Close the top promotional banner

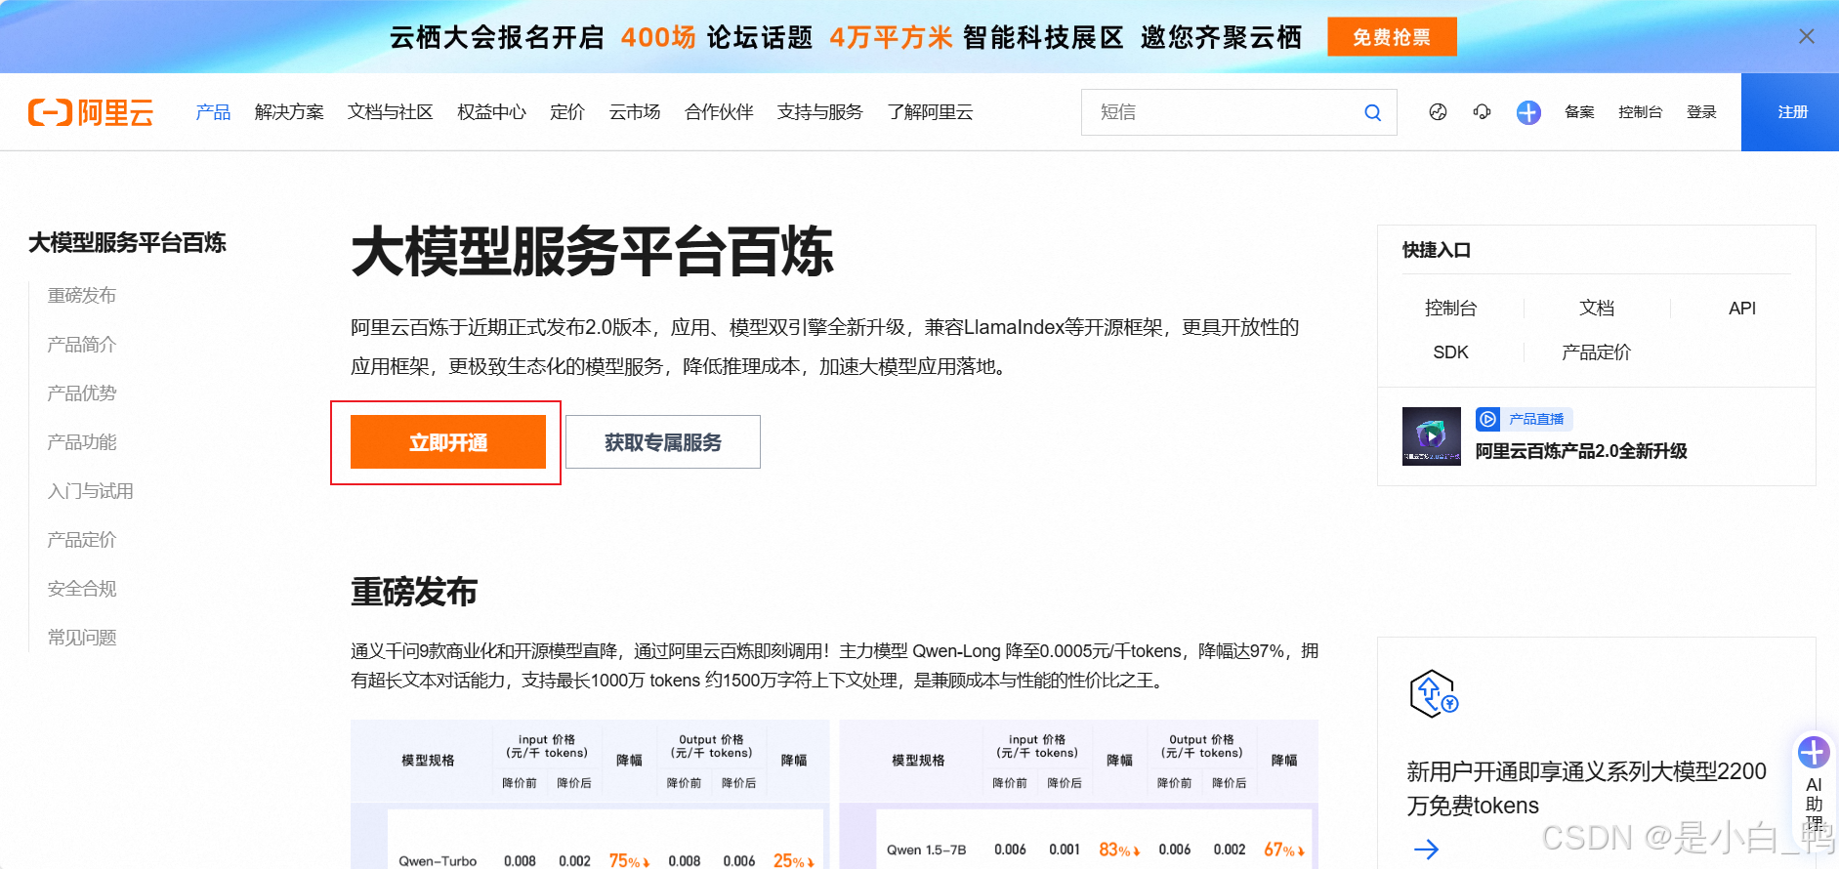[1806, 36]
